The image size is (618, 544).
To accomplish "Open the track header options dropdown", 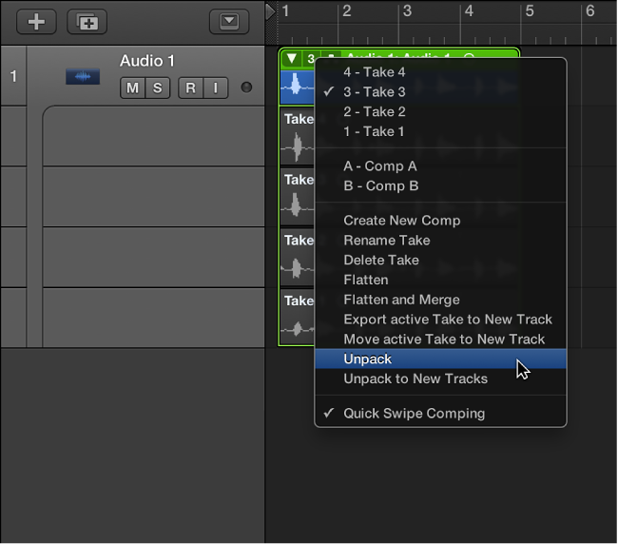I will pos(228,22).
